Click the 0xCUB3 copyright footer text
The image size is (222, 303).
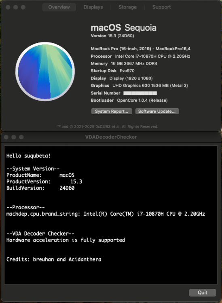coord(108,127)
